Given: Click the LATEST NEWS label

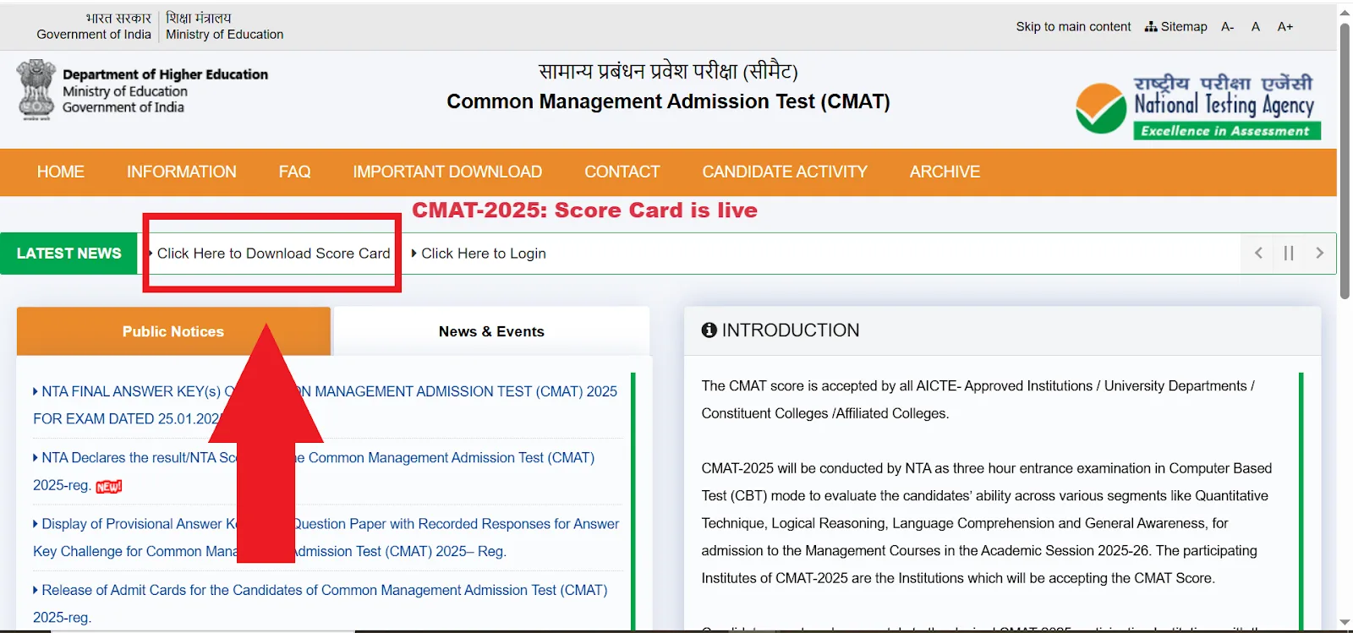Looking at the screenshot, I should (69, 254).
